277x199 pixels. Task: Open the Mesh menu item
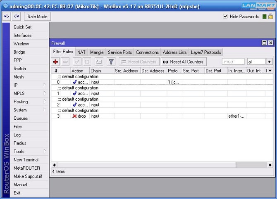click(29, 77)
